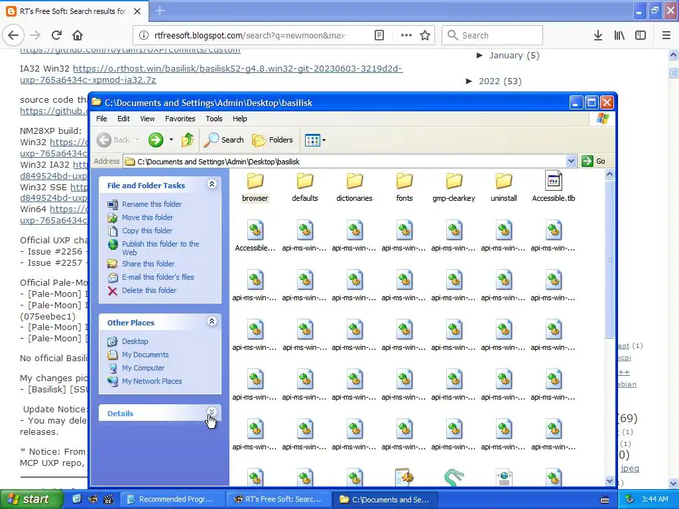The width and height of the screenshot is (679, 509).
Task: Go to My Documents in Other Places
Action: click(145, 355)
